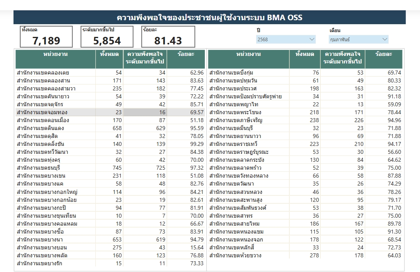
Task: Select row สำนักงานเขตบางบอน
Action: point(110,247)
